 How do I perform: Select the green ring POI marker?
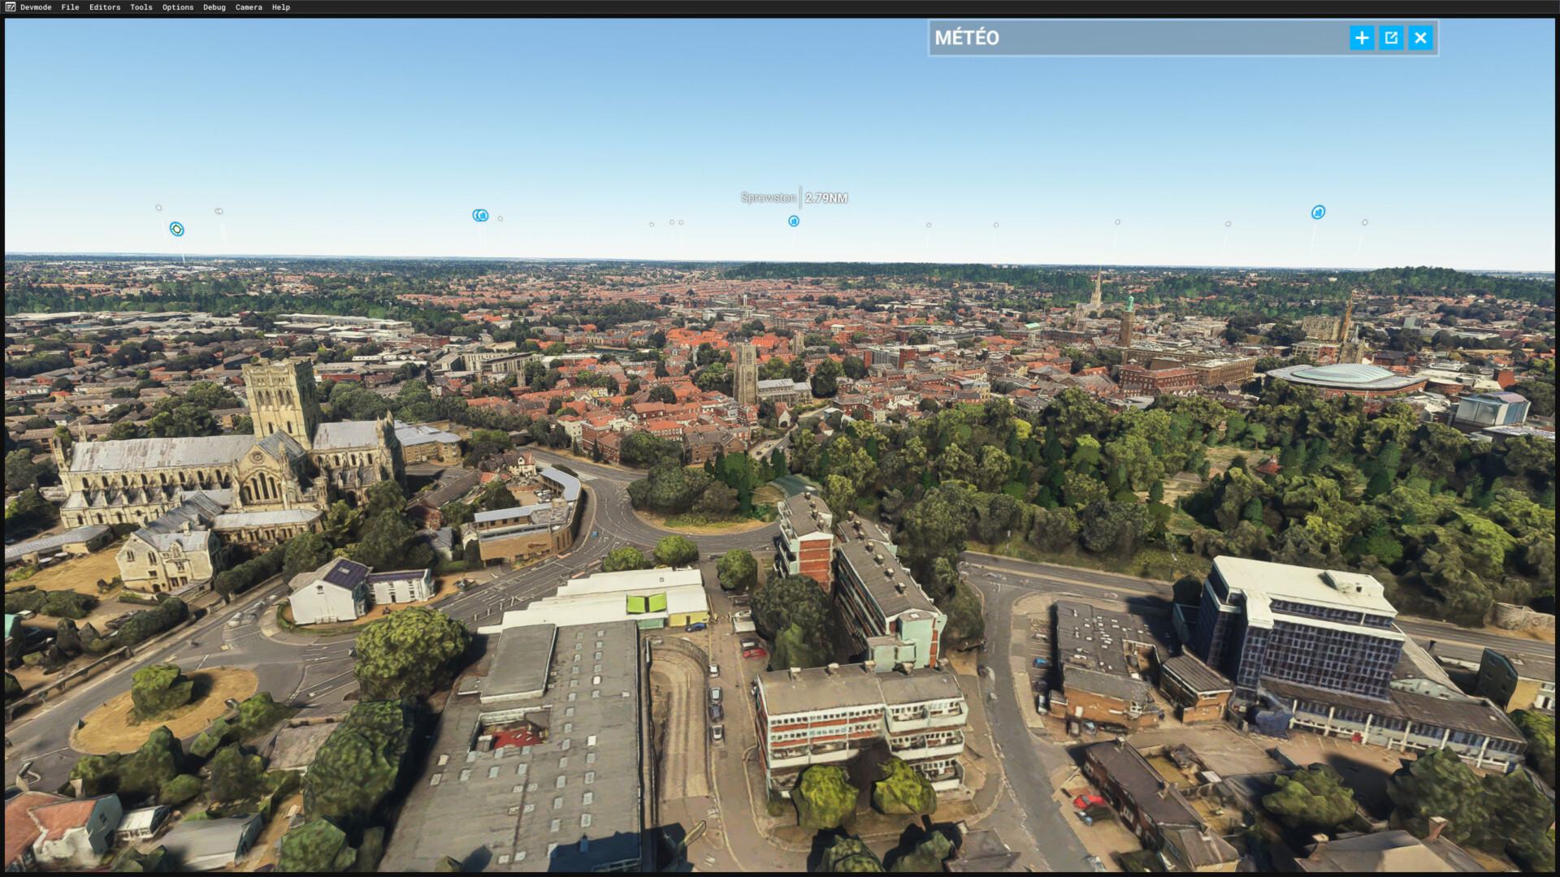[x=176, y=230]
